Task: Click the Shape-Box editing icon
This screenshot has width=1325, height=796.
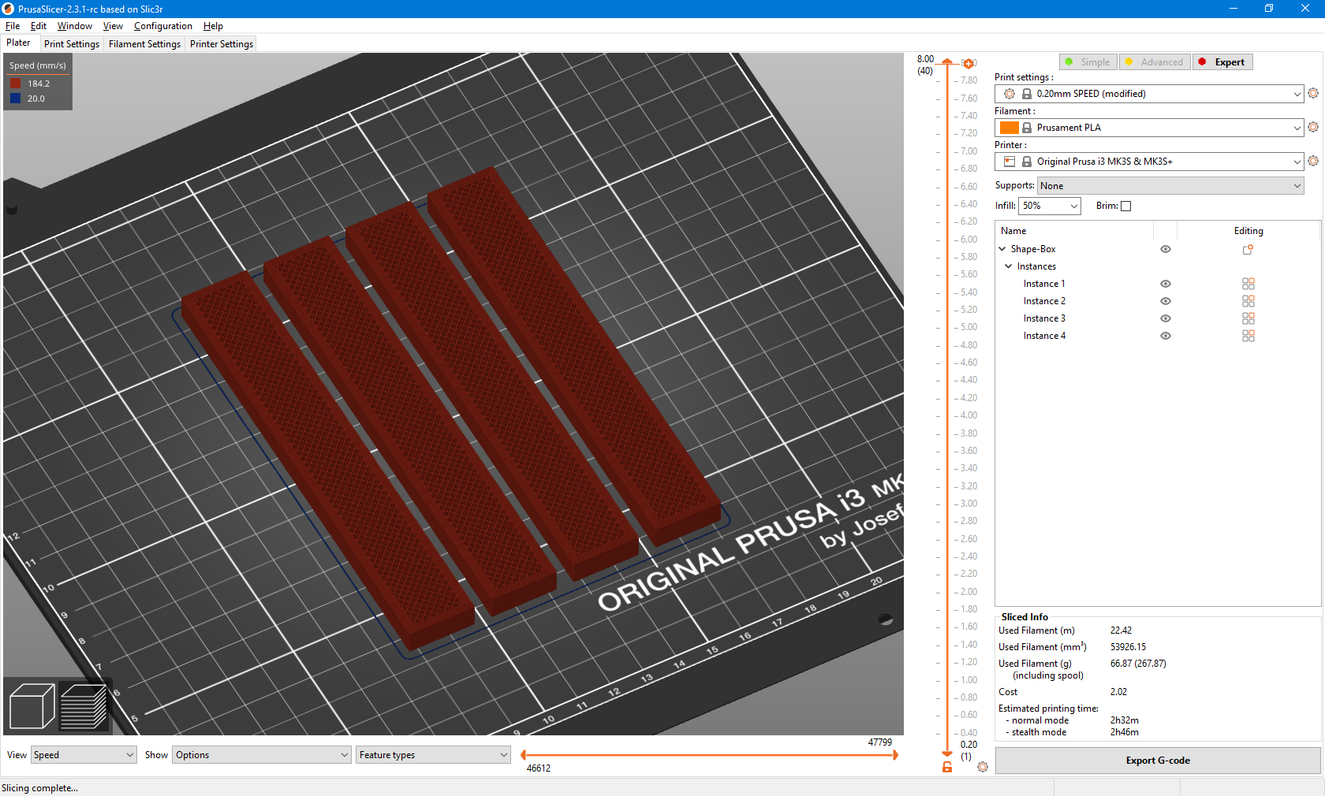Action: pyautogui.click(x=1248, y=249)
